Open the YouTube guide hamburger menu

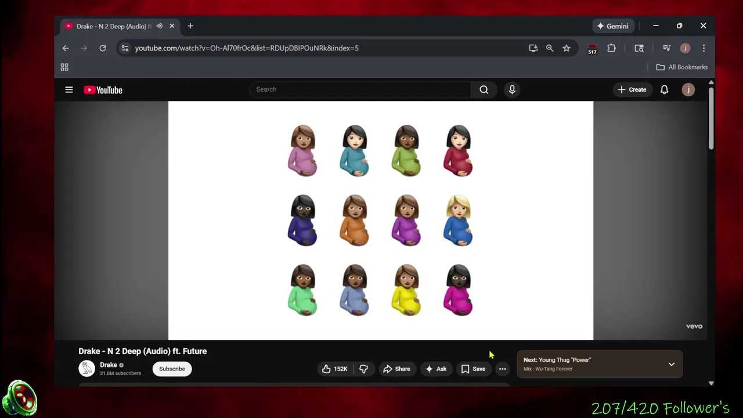click(69, 90)
